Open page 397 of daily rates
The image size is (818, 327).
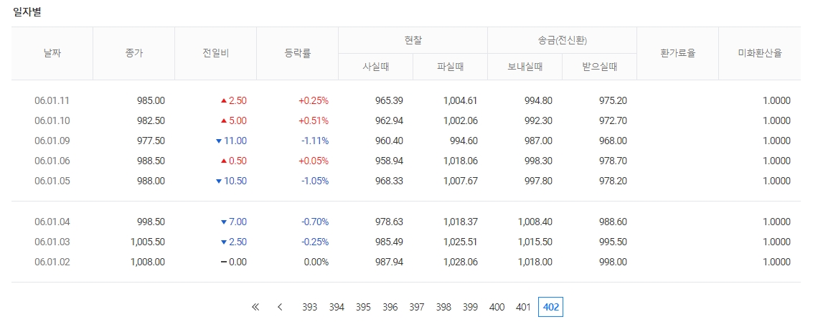(417, 307)
